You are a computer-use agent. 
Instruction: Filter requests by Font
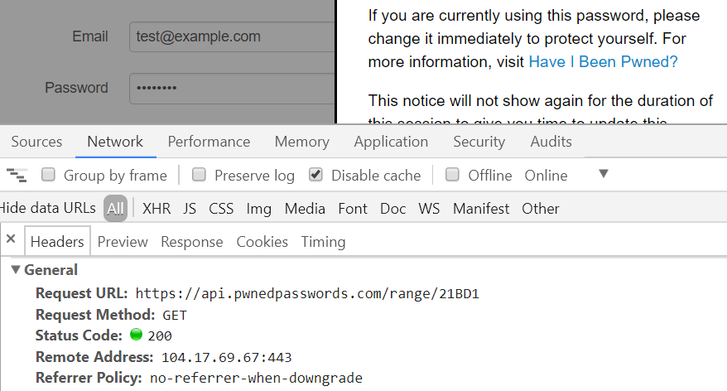click(x=353, y=209)
